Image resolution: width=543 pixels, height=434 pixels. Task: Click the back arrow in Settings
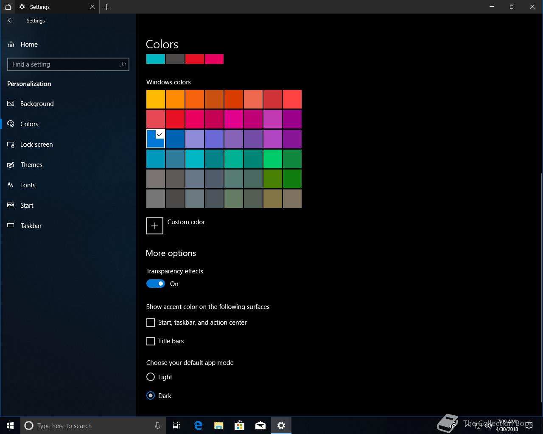pos(11,20)
